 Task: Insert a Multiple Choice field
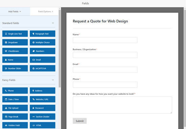43,42
